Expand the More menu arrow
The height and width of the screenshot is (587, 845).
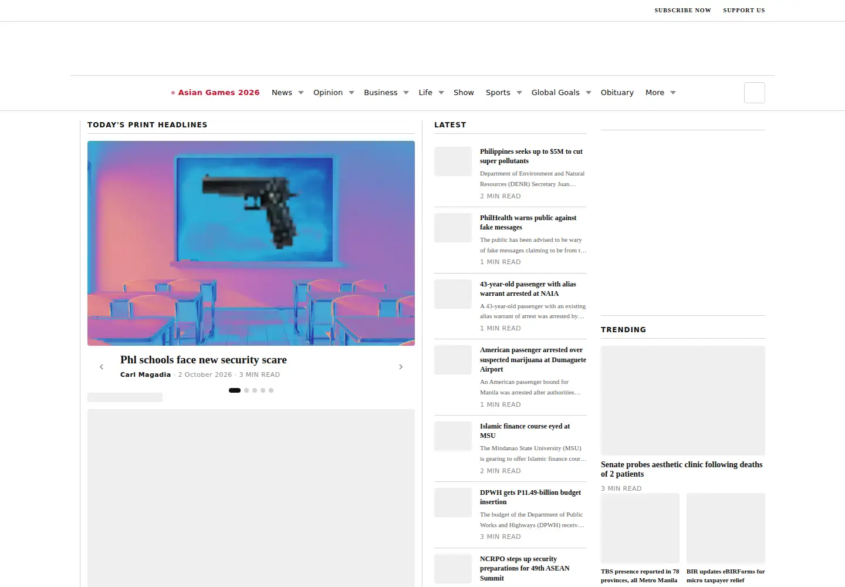pyautogui.click(x=673, y=93)
